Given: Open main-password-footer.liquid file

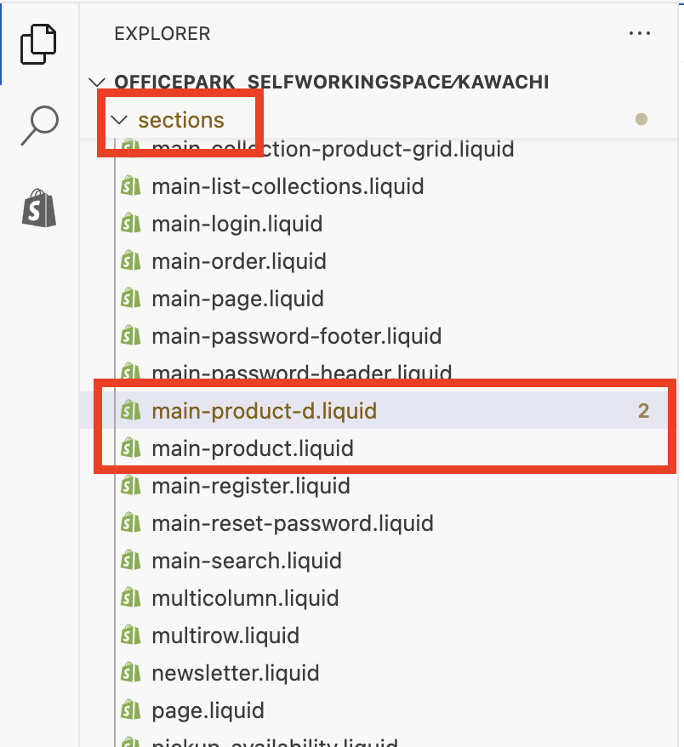Looking at the screenshot, I should 296,336.
